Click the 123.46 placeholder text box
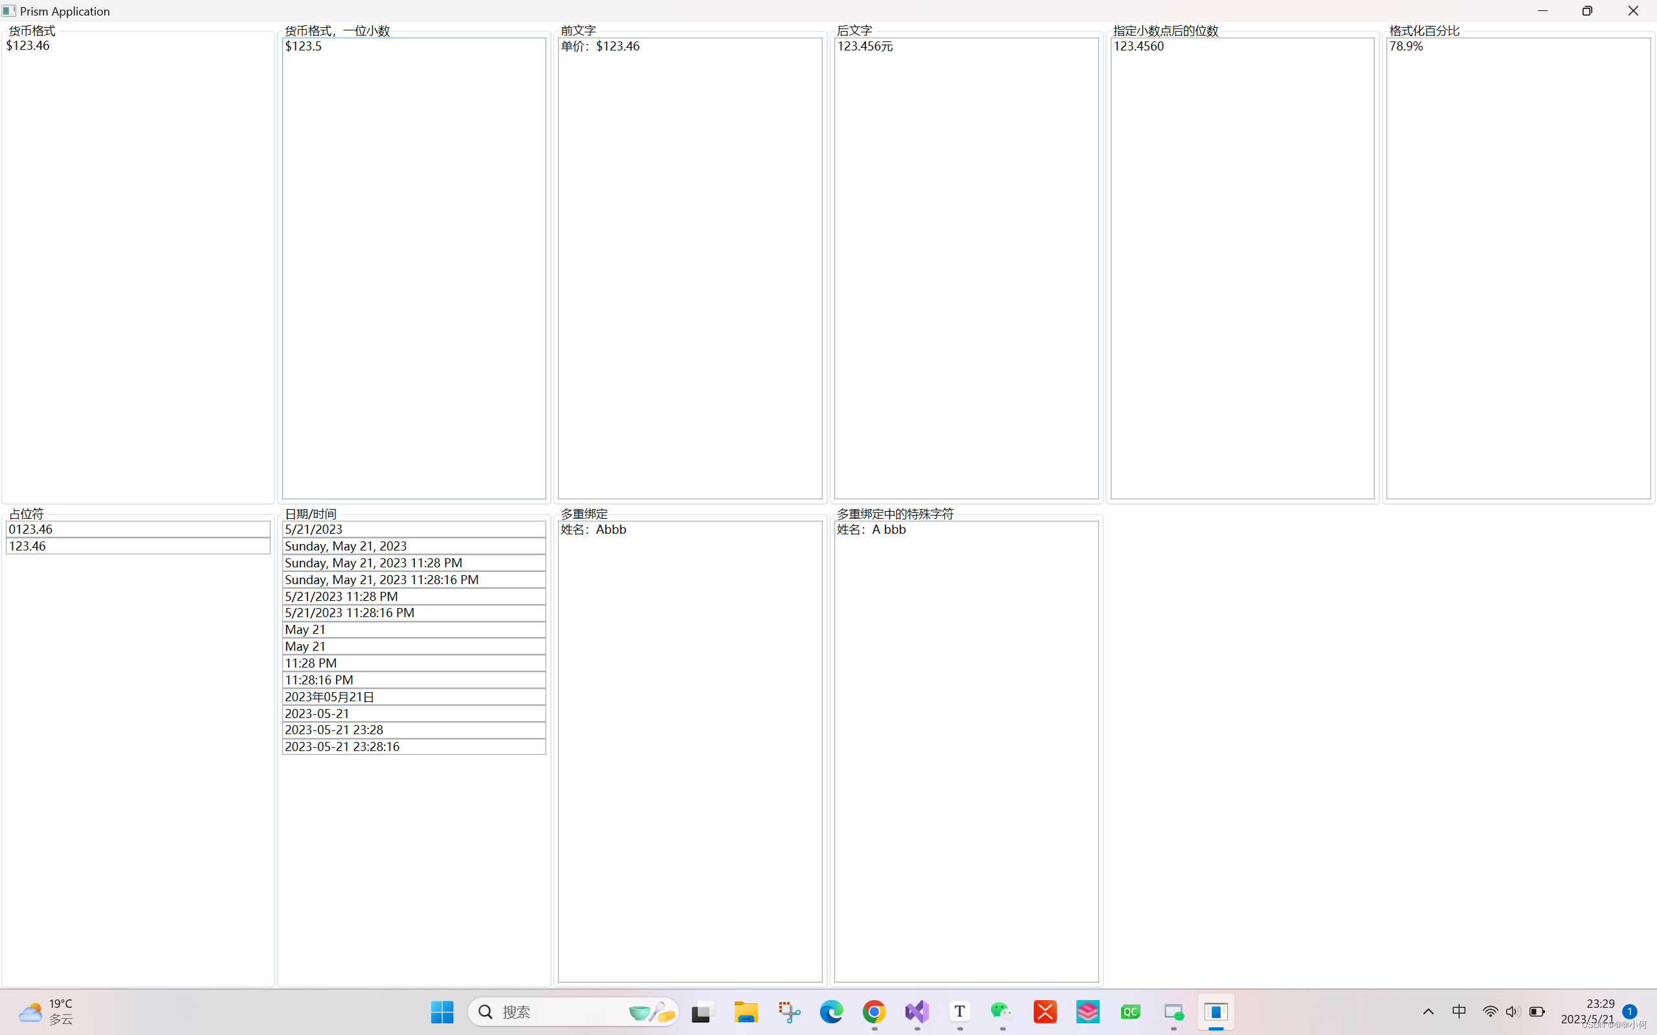This screenshot has height=1035, width=1657. tap(139, 546)
